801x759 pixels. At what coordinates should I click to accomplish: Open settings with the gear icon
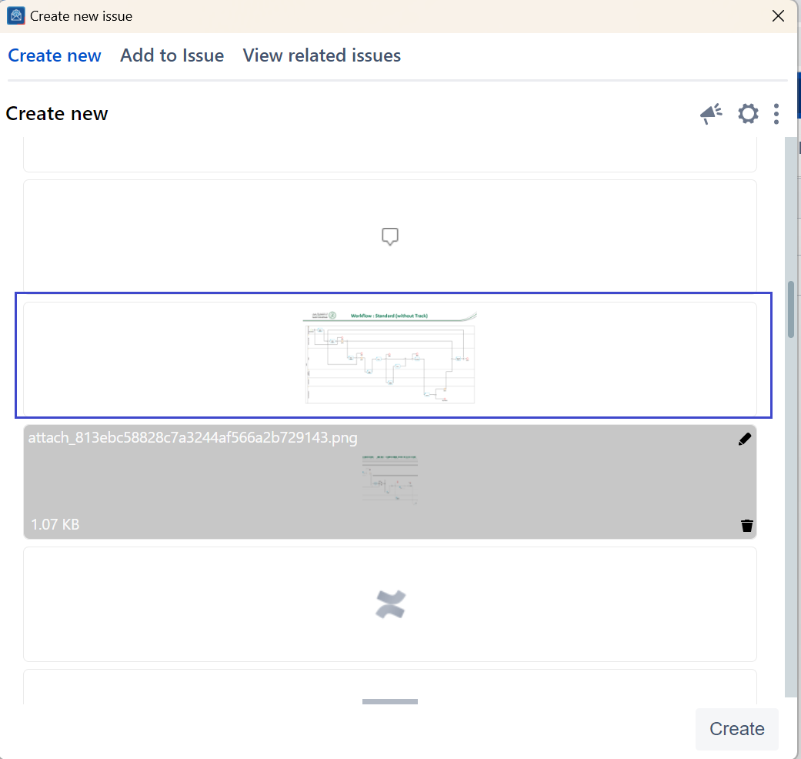(748, 114)
